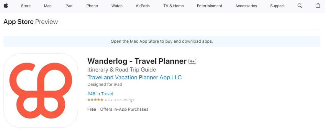Viewport: 325px width, 135px height.
Task: Click the 4+ age rating badge
Action: [192, 62]
